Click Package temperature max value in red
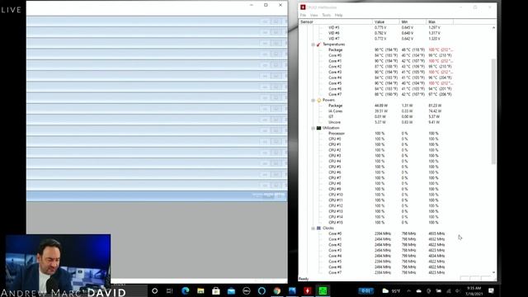528x297 pixels. pyautogui.click(x=441, y=49)
